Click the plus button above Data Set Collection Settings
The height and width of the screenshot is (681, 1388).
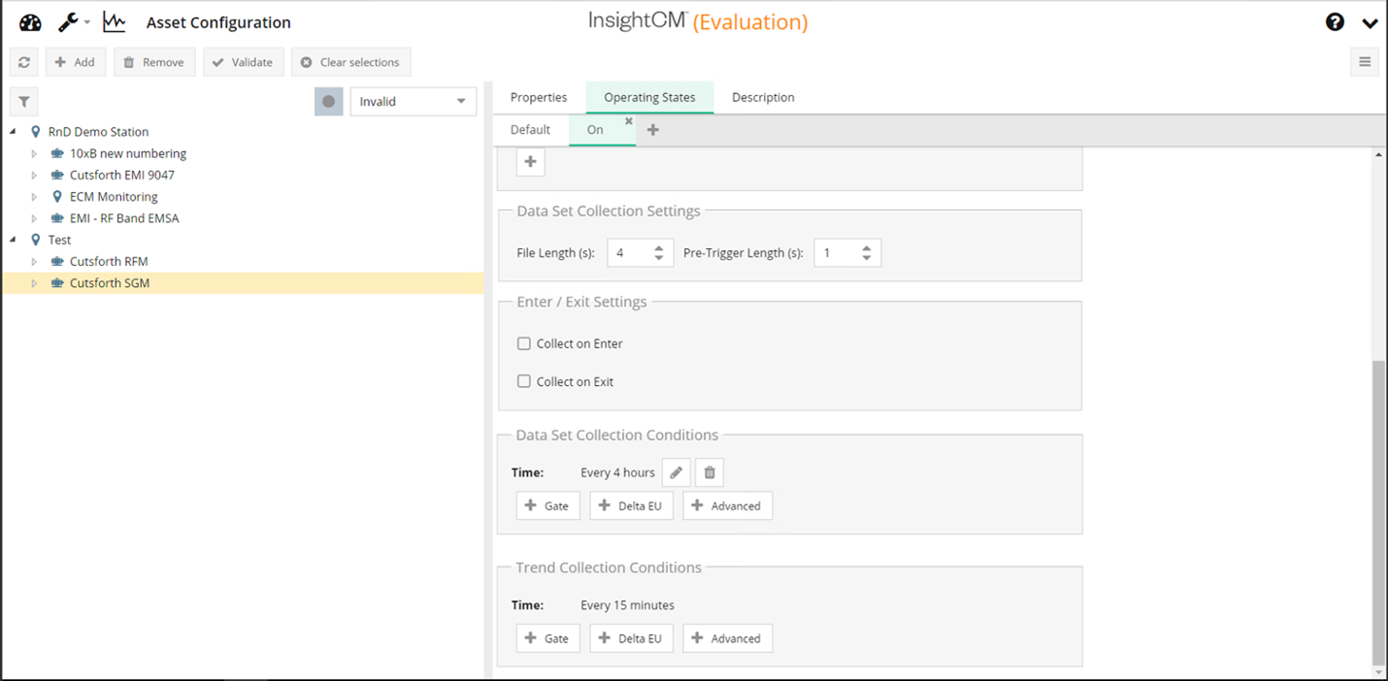pos(530,162)
